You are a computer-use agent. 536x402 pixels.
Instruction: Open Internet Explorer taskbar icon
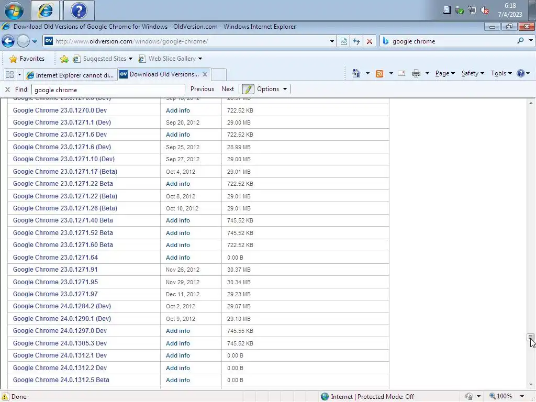pyautogui.click(x=46, y=10)
